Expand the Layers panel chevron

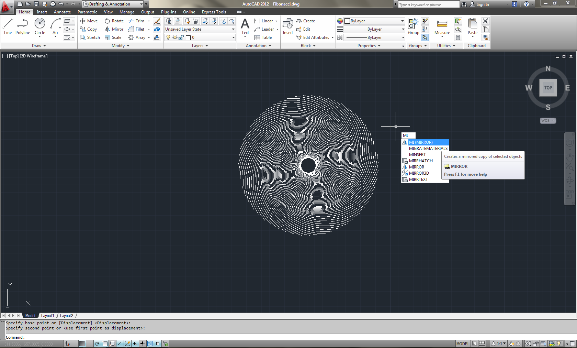click(206, 45)
